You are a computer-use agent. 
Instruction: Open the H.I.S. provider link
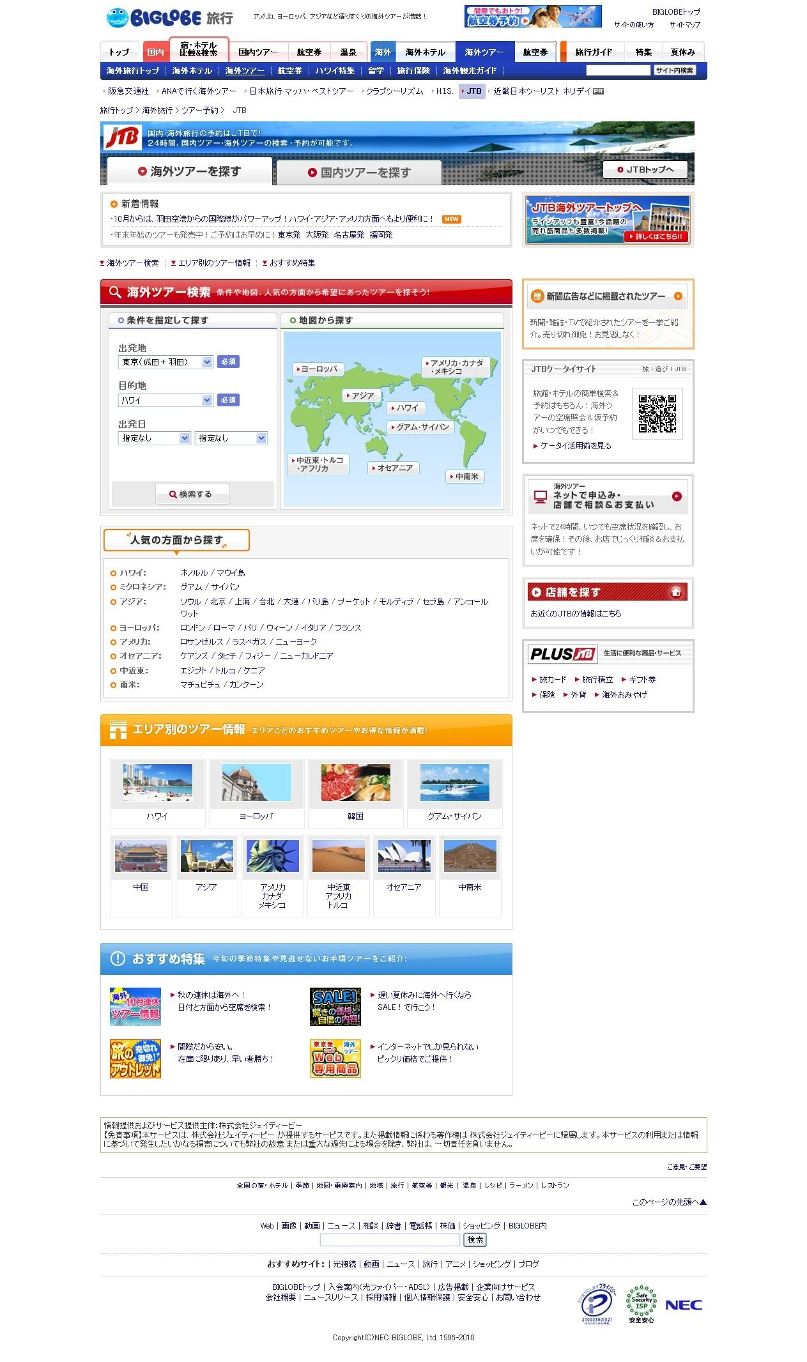[445, 91]
